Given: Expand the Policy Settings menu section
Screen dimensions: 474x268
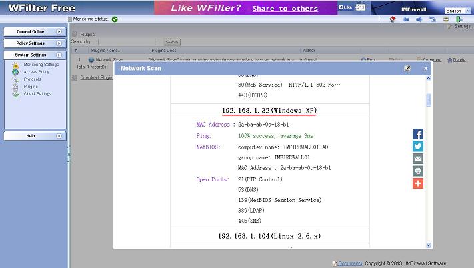Looking at the screenshot, I should (x=35, y=43).
